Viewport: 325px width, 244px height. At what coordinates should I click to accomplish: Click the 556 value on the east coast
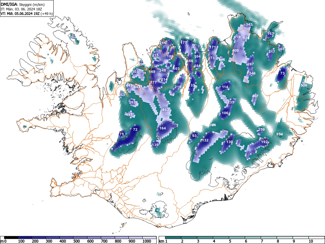point(304,85)
